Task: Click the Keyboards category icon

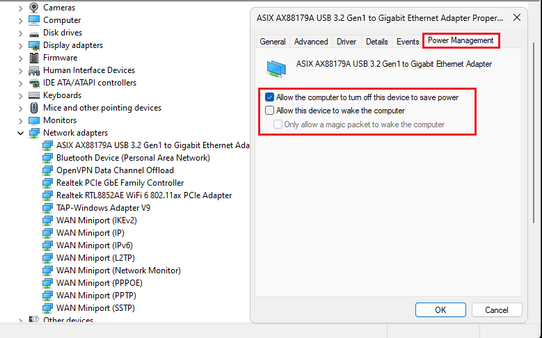Action: (x=34, y=95)
